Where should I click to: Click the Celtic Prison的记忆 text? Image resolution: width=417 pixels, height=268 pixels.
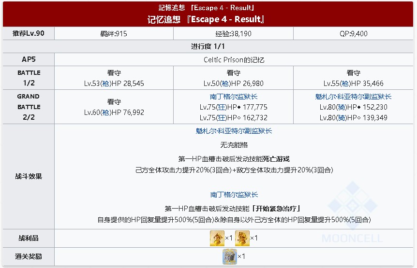234,60
